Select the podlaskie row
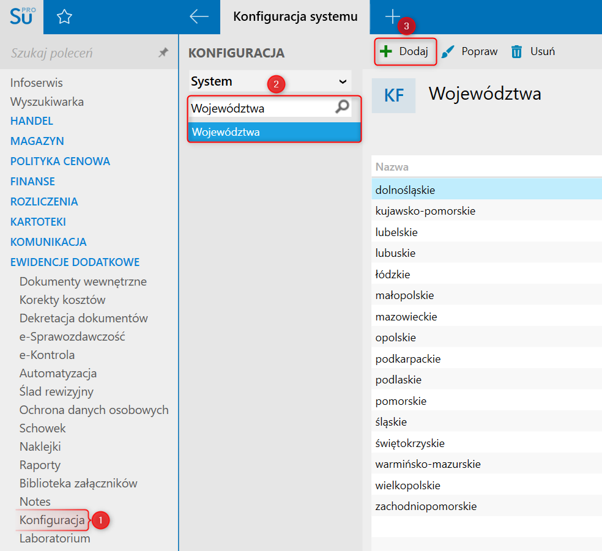Screen dimensions: 602x551 pos(486,380)
